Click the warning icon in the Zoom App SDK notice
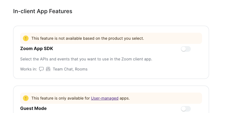Screen dimensions: 237x113 26,38
